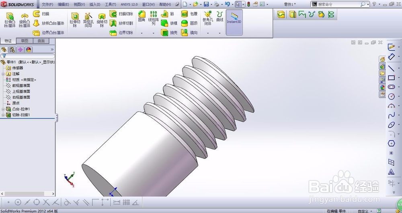
Task: Select the Corner Rectangle sketch tool
Action: [391, 78]
